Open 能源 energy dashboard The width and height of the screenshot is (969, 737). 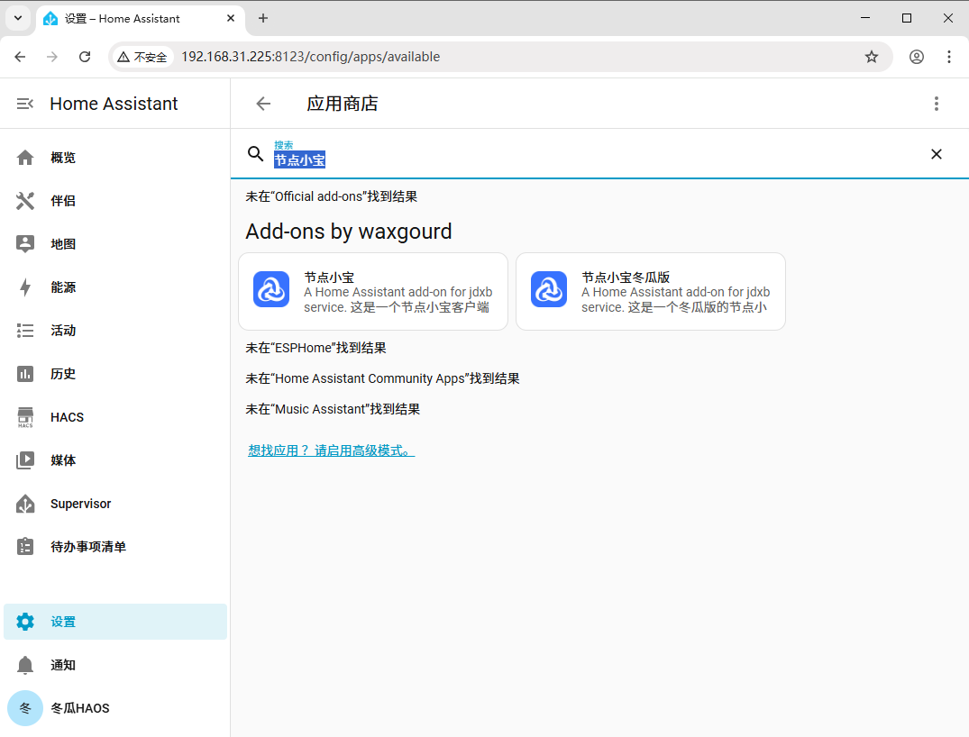[115, 287]
